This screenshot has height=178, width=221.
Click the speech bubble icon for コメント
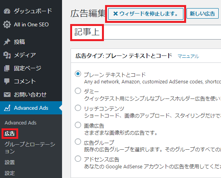(7, 81)
